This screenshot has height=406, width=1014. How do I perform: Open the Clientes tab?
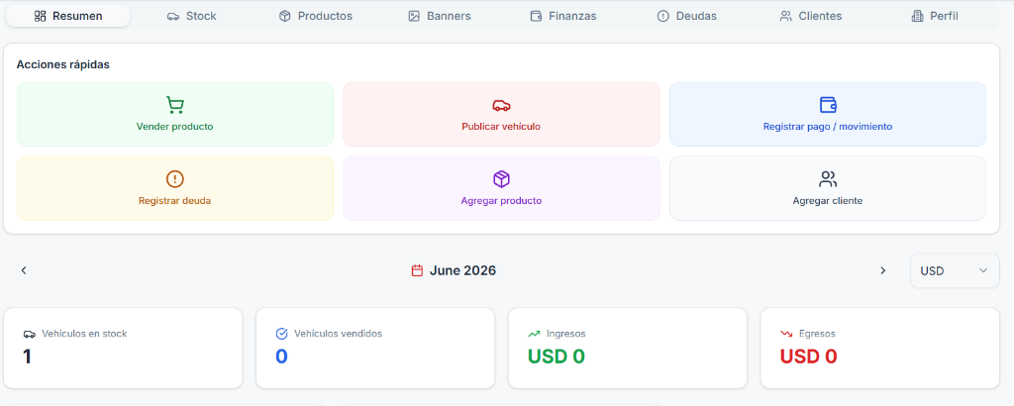811,16
